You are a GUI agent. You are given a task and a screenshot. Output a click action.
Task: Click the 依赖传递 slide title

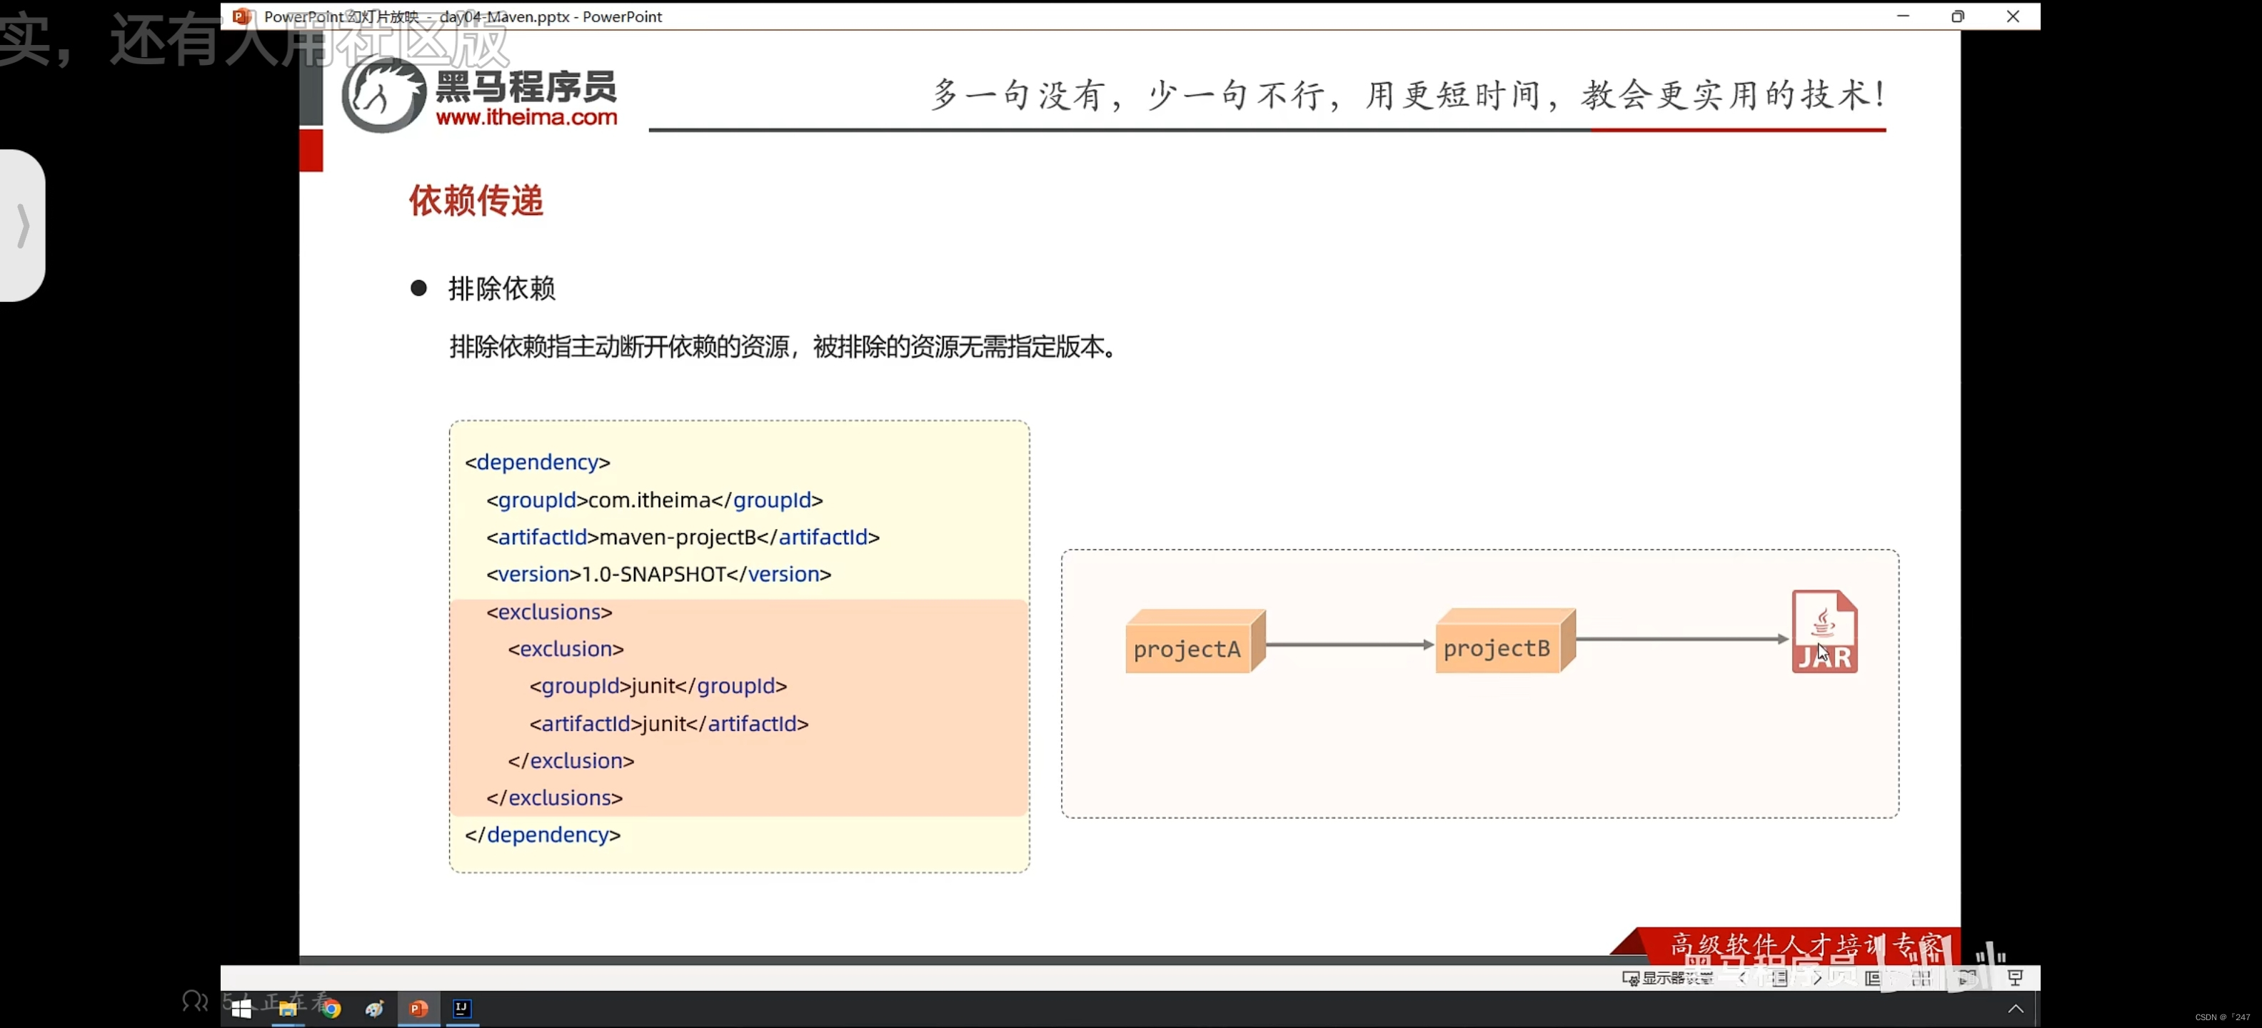pyautogui.click(x=476, y=200)
